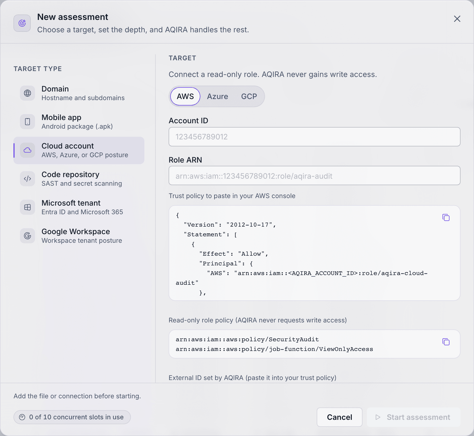This screenshot has width=474, height=436.
Task: Click the "Version": "2012-10-17" line
Action: click(x=230, y=225)
